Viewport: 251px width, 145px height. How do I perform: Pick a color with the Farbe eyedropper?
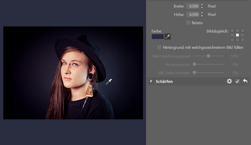coord(168,36)
